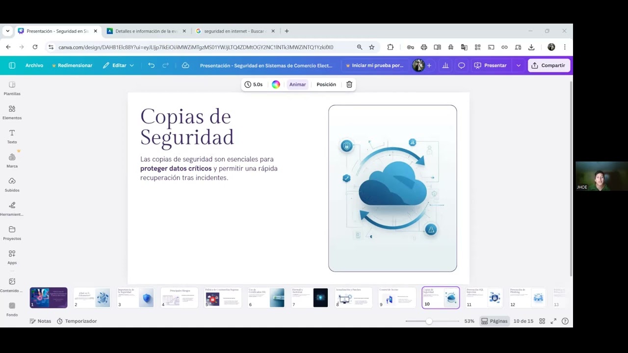Open the Herramientas drawing tools panel

(12, 209)
